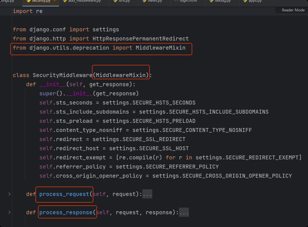
Task: Click SECURE_SSL_HOST setting
Action: point(164,148)
